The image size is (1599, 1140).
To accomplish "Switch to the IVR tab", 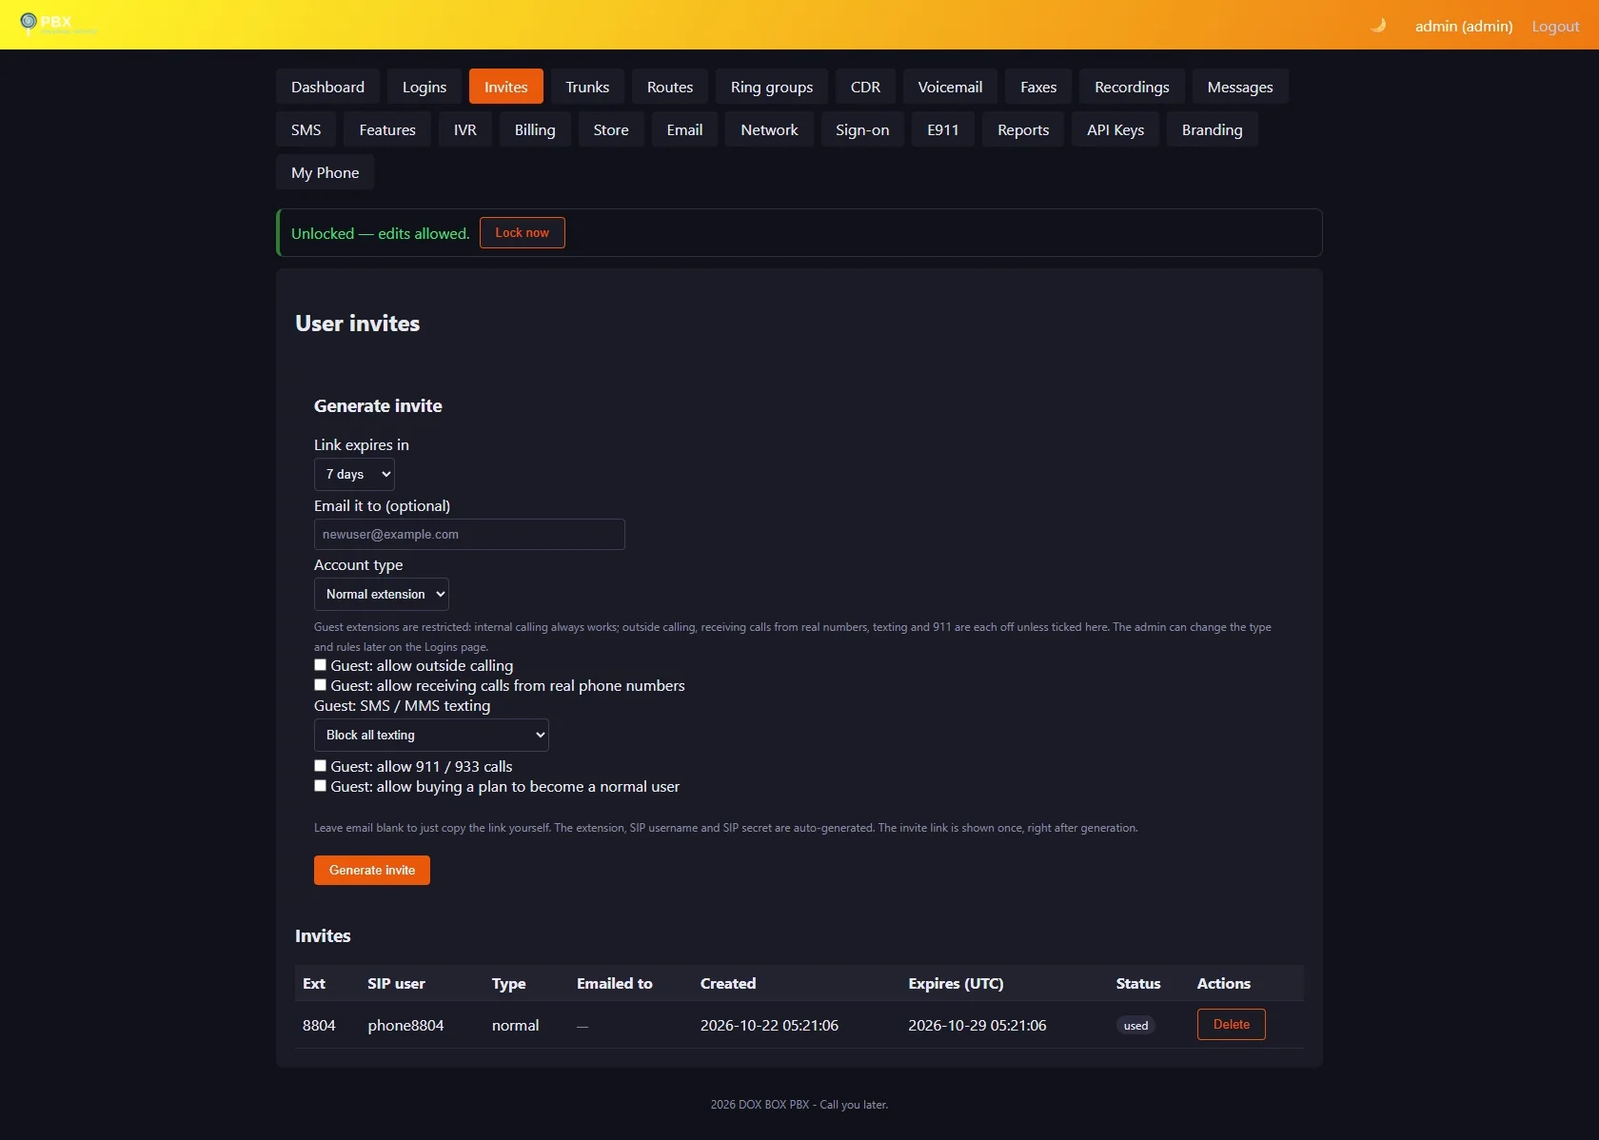I will click(465, 129).
